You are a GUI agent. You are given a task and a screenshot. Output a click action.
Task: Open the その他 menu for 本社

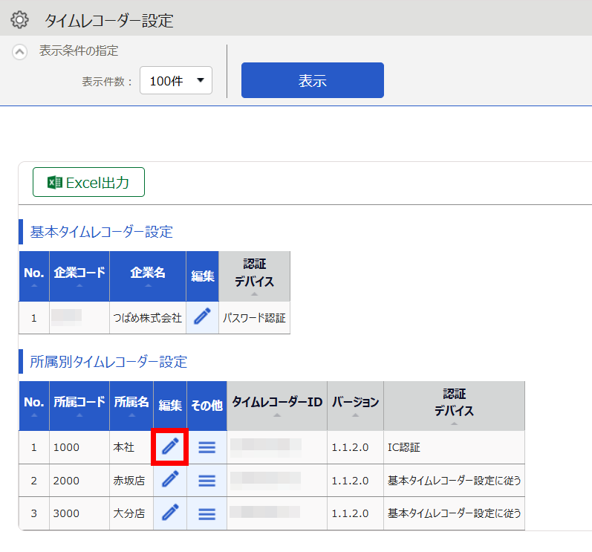click(207, 447)
